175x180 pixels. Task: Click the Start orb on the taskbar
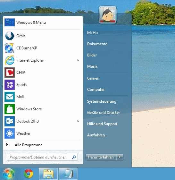coord(9,174)
